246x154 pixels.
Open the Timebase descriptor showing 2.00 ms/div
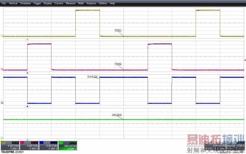(215, 146)
